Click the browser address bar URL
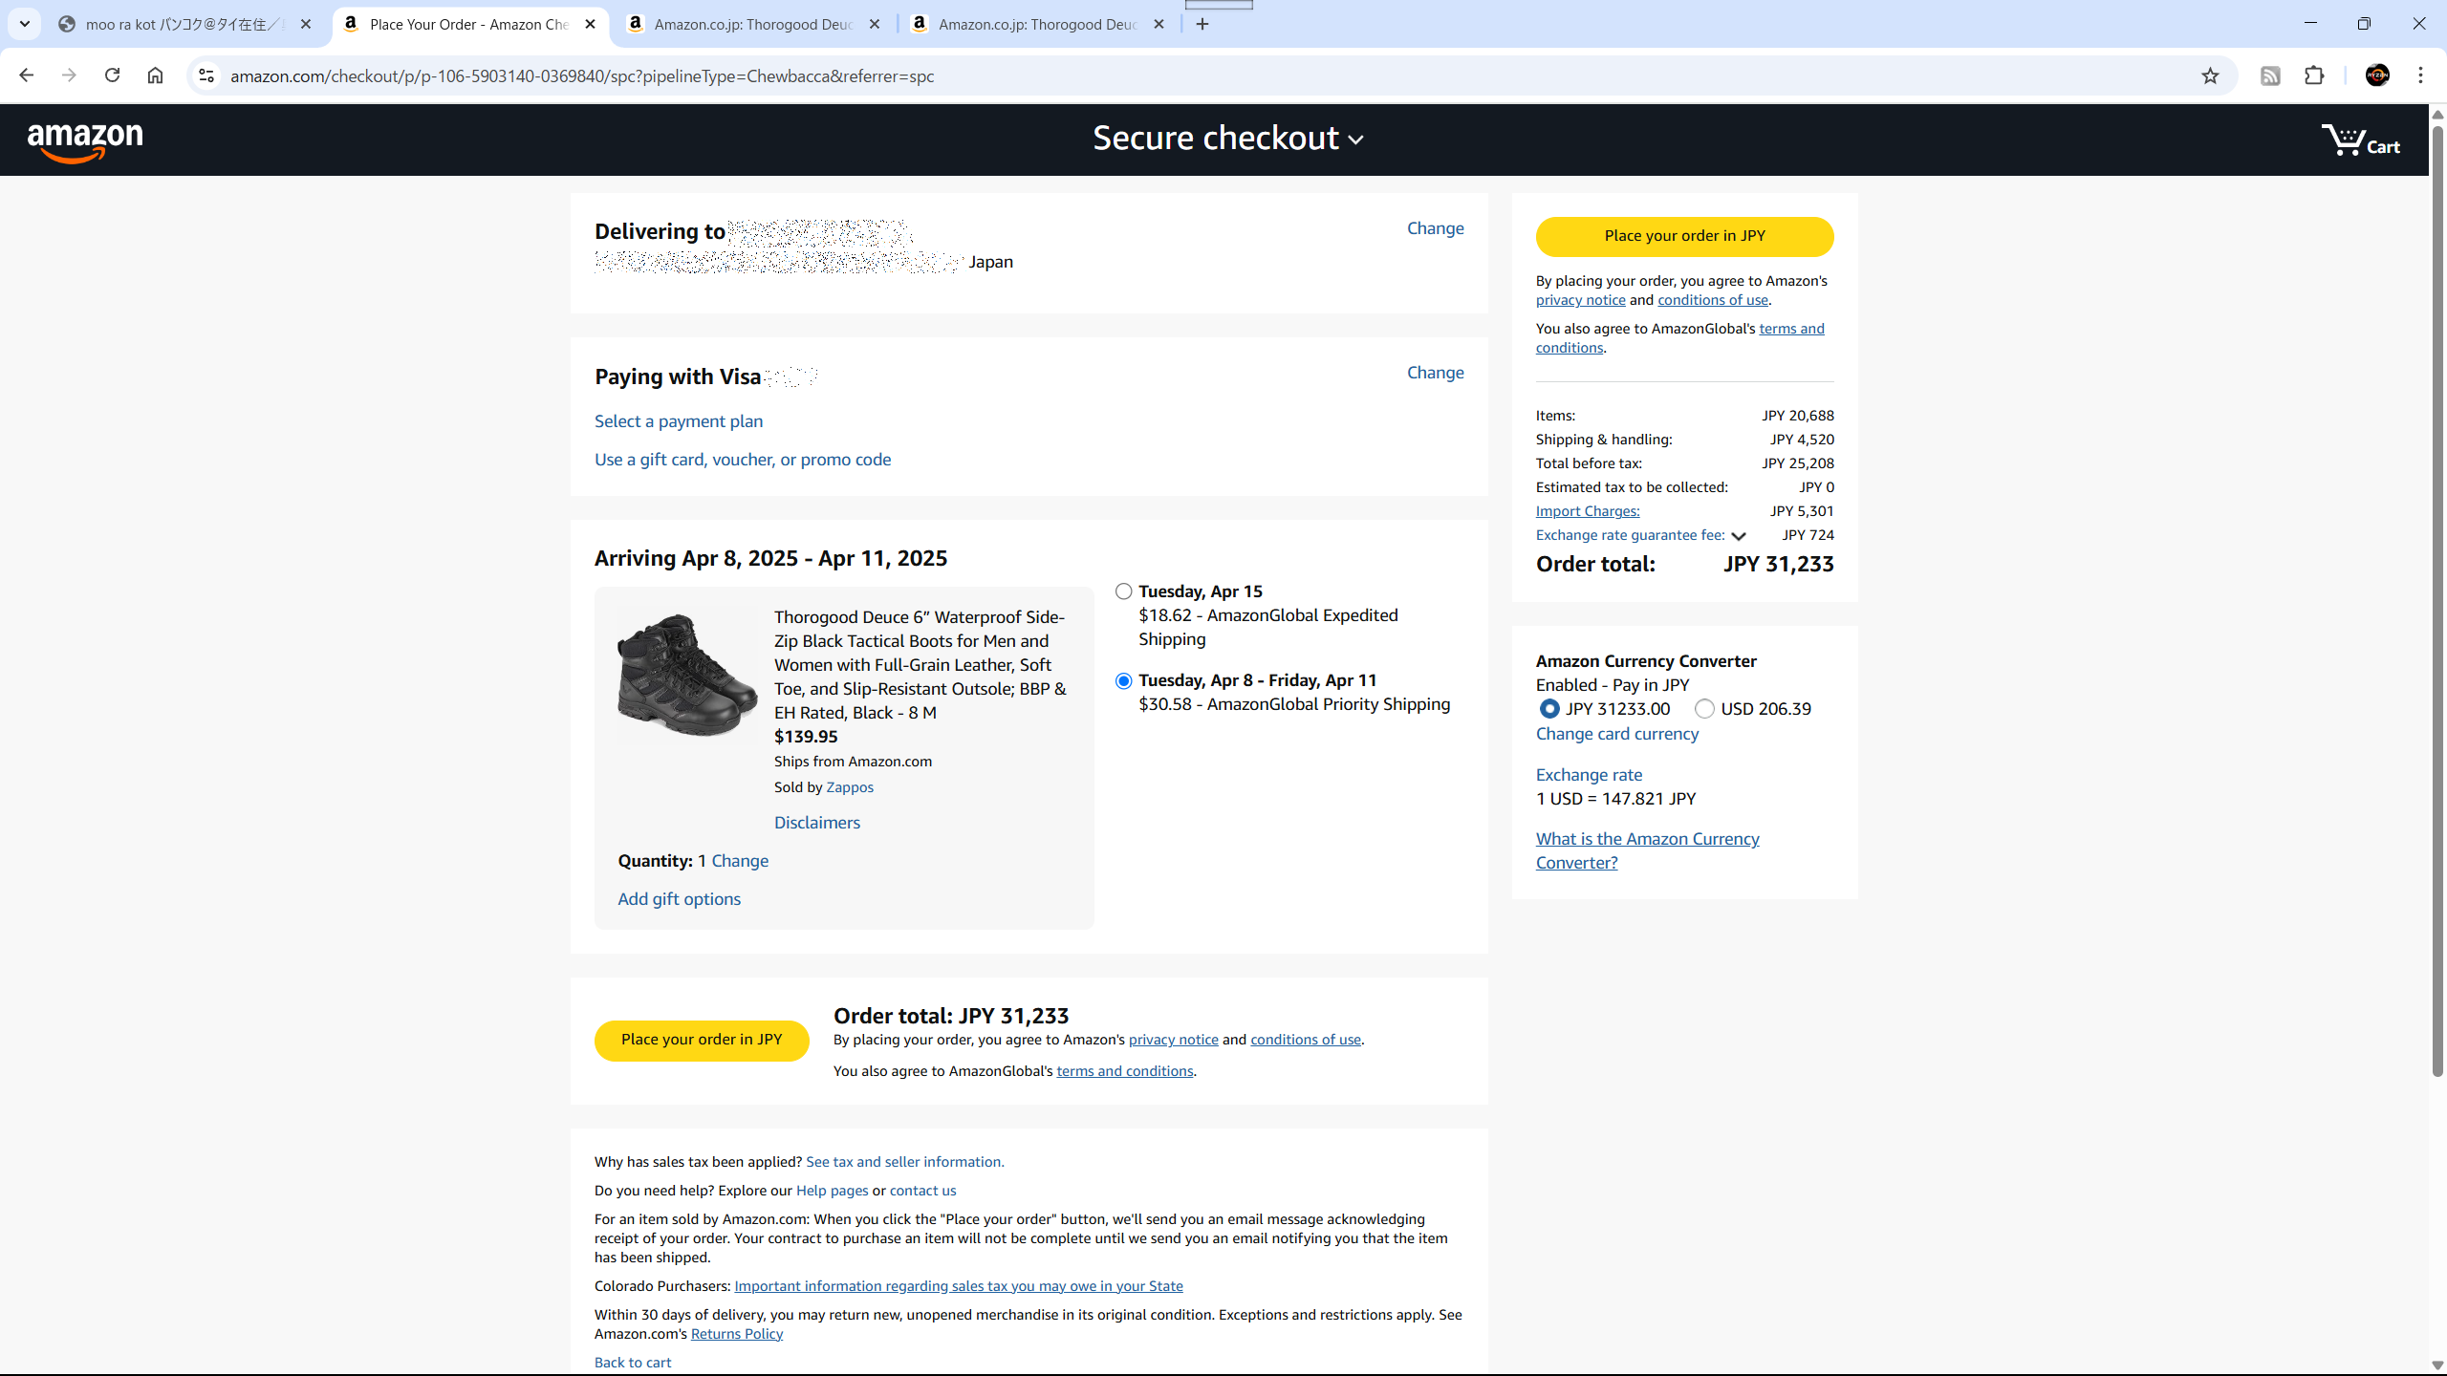 [582, 75]
